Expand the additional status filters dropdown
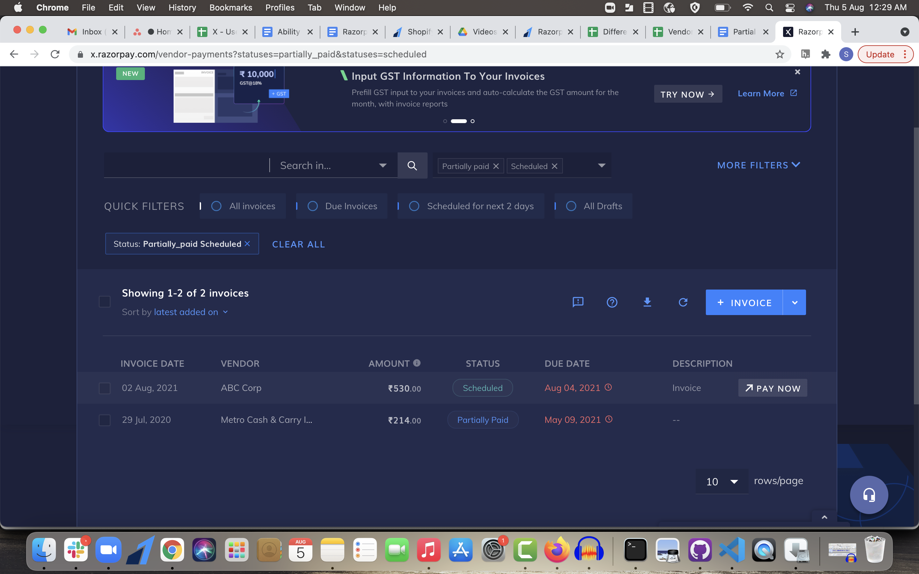919x574 pixels. 601,165
